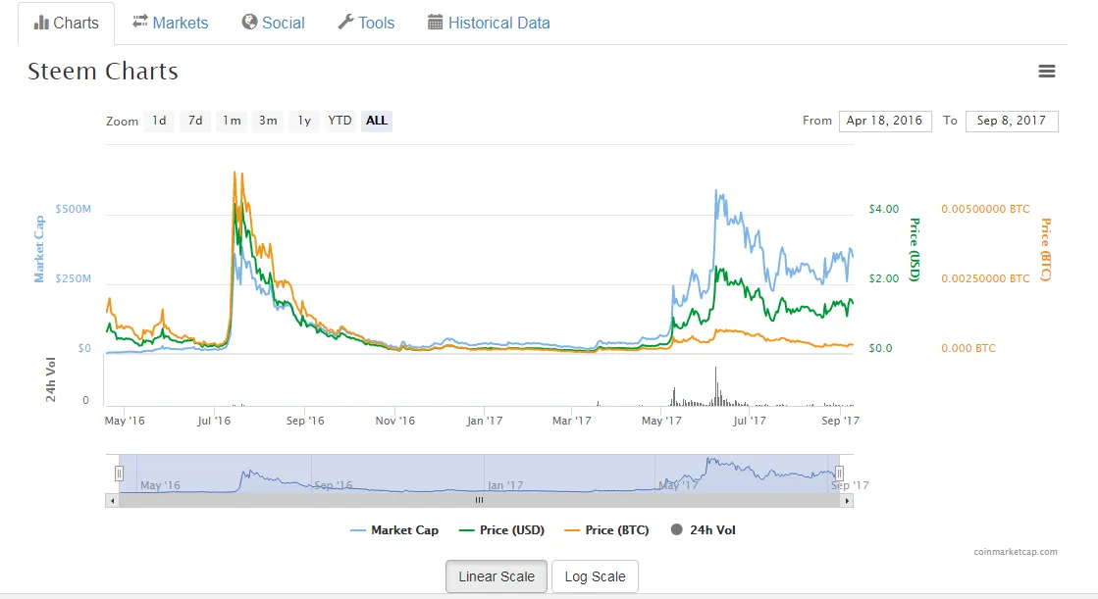1098x599 pixels.
Task: Click the wrench icon beside Tools
Action: coord(346,23)
